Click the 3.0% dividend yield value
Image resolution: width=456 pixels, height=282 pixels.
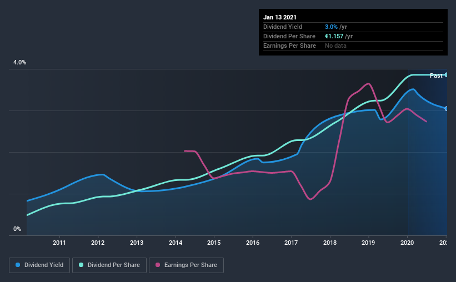(331, 27)
